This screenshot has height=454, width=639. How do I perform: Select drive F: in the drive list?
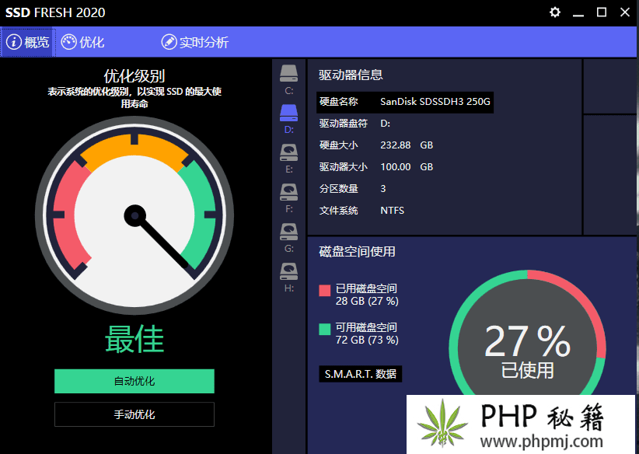(288, 198)
